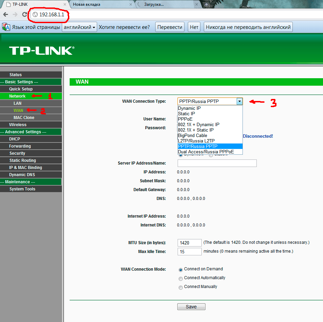Click the browser Forward arrow
Image resolution: width=323 pixels, height=322 pixels.
click(15, 14)
